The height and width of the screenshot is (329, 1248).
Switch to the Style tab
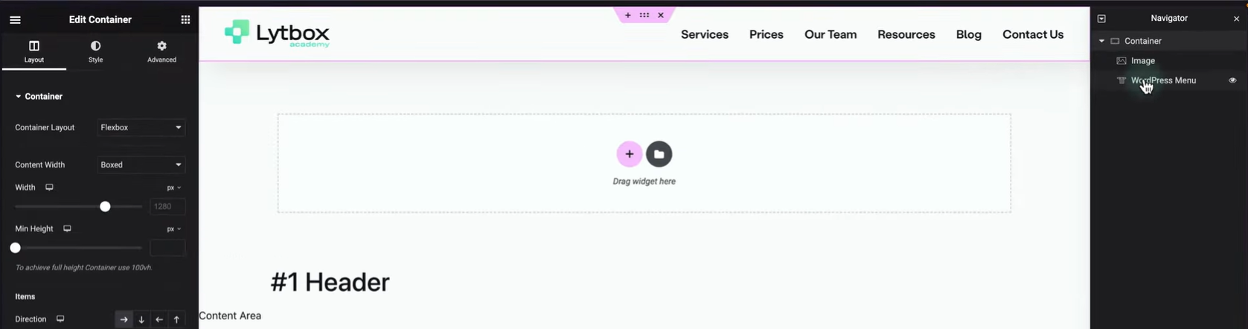pyautogui.click(x=95, y=51)
